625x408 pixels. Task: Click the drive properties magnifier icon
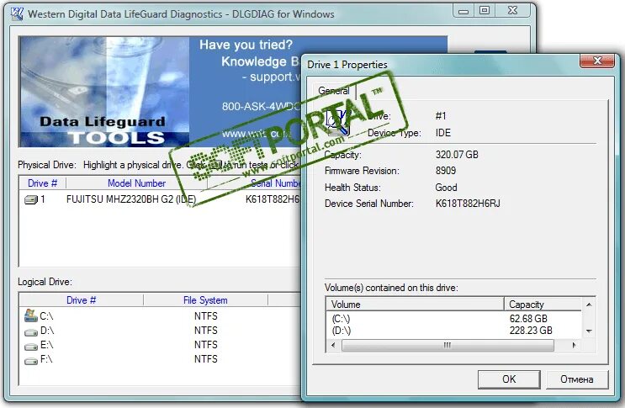[x=337, y=122]
